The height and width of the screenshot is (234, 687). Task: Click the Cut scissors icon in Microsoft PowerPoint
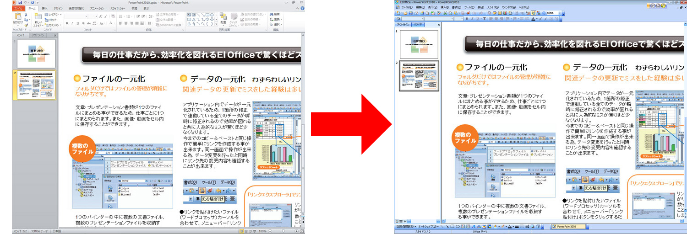(x=26, y=15)
